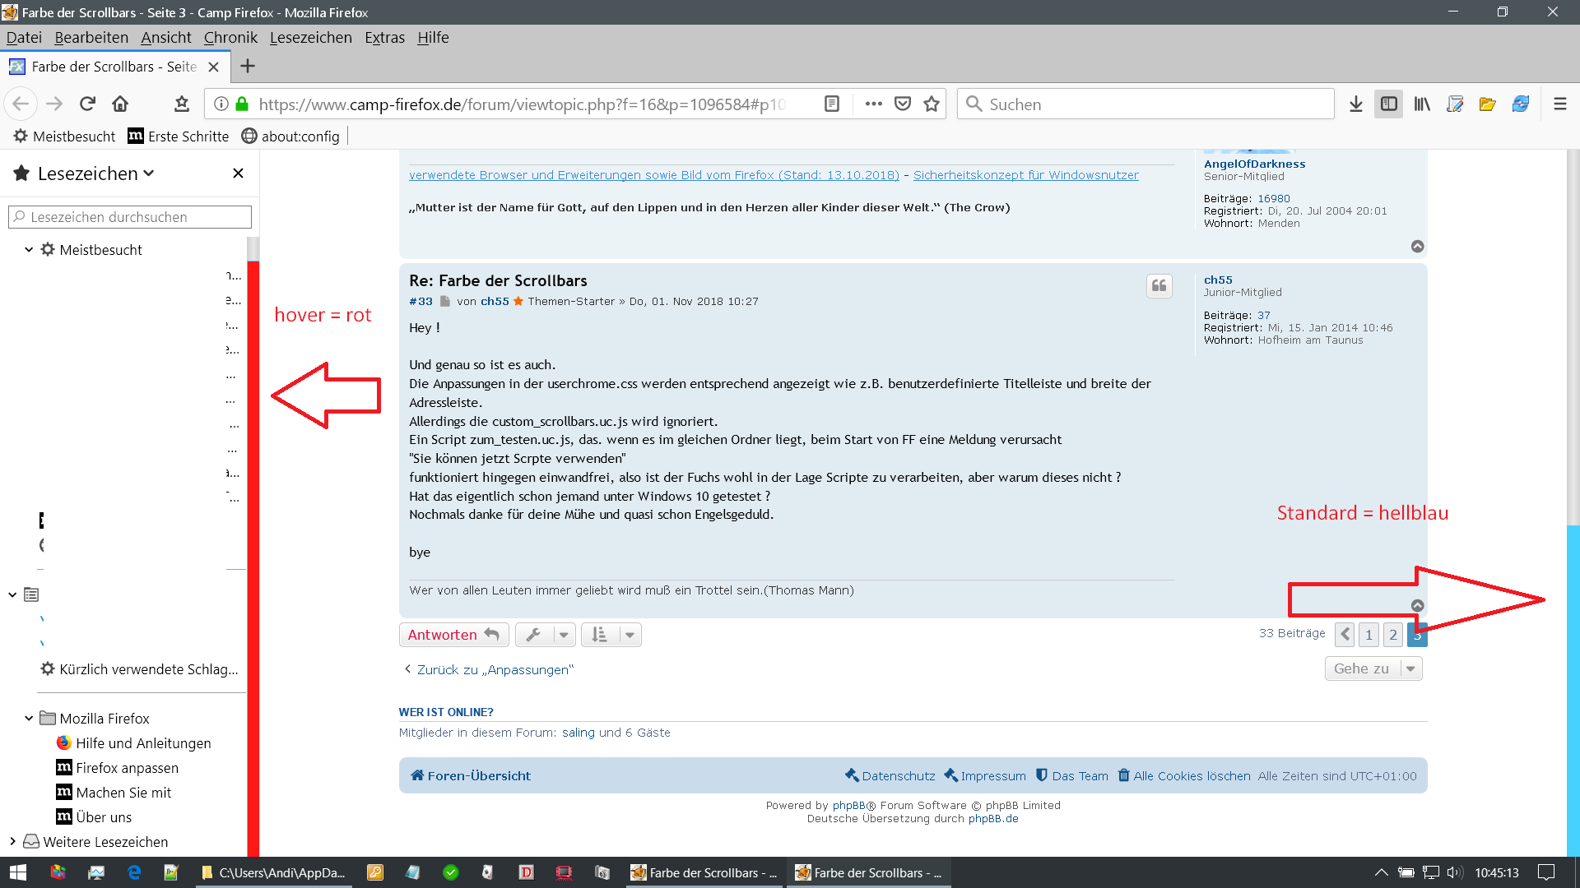The width and height of the screenshot is (1580, 888).
Task: Open the Gehe zu dropdown
Action: (x=1373, y=668)
